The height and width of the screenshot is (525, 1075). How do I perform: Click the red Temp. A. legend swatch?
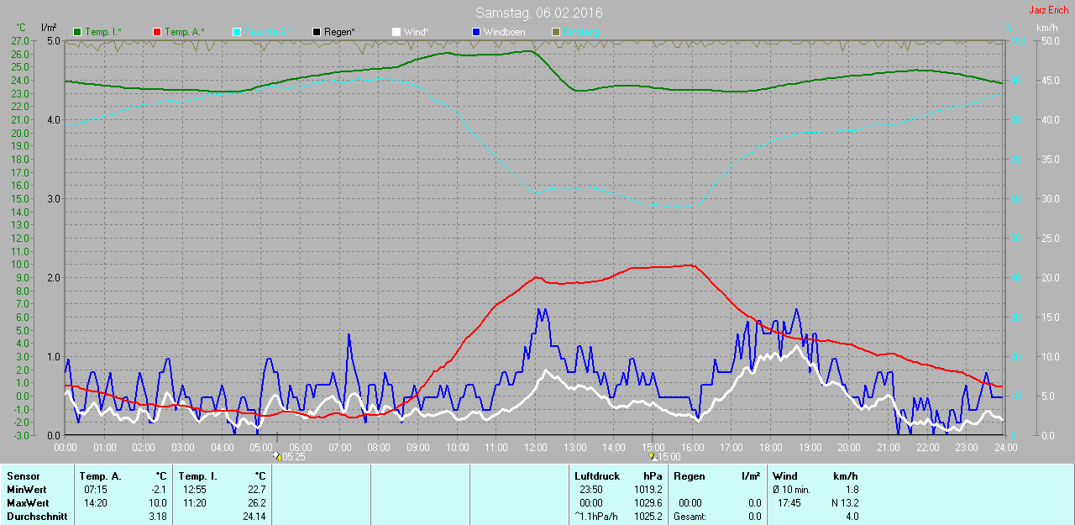click(157, 32)
